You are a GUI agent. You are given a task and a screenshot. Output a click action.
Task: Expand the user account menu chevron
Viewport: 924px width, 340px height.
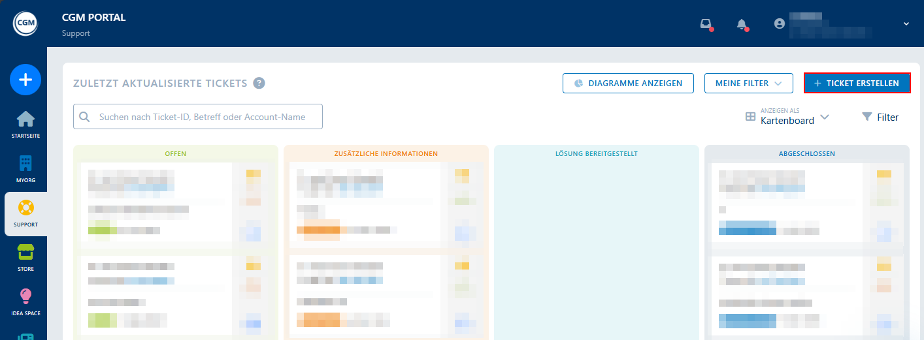[x=906, y=24]
